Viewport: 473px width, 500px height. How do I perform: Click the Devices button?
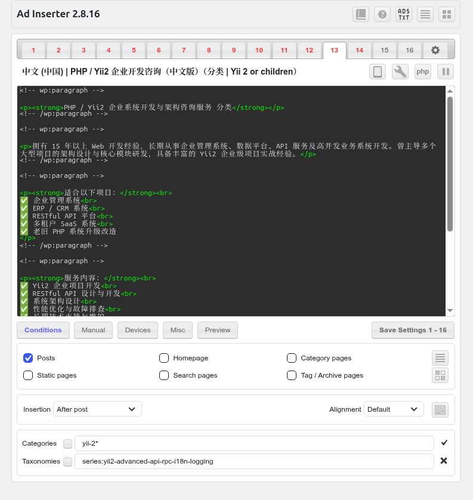point(138,330)
